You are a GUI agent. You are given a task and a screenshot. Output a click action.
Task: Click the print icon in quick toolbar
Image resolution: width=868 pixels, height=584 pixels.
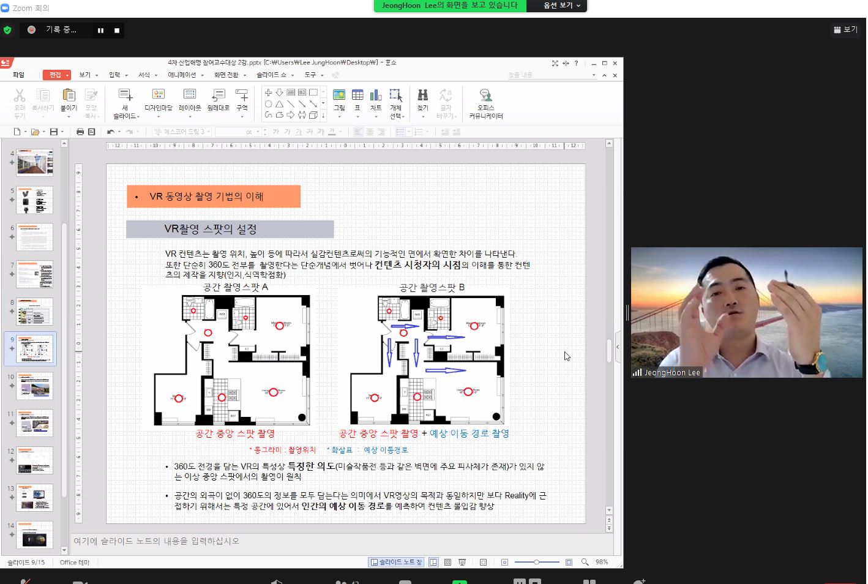(x=80, y=132)
